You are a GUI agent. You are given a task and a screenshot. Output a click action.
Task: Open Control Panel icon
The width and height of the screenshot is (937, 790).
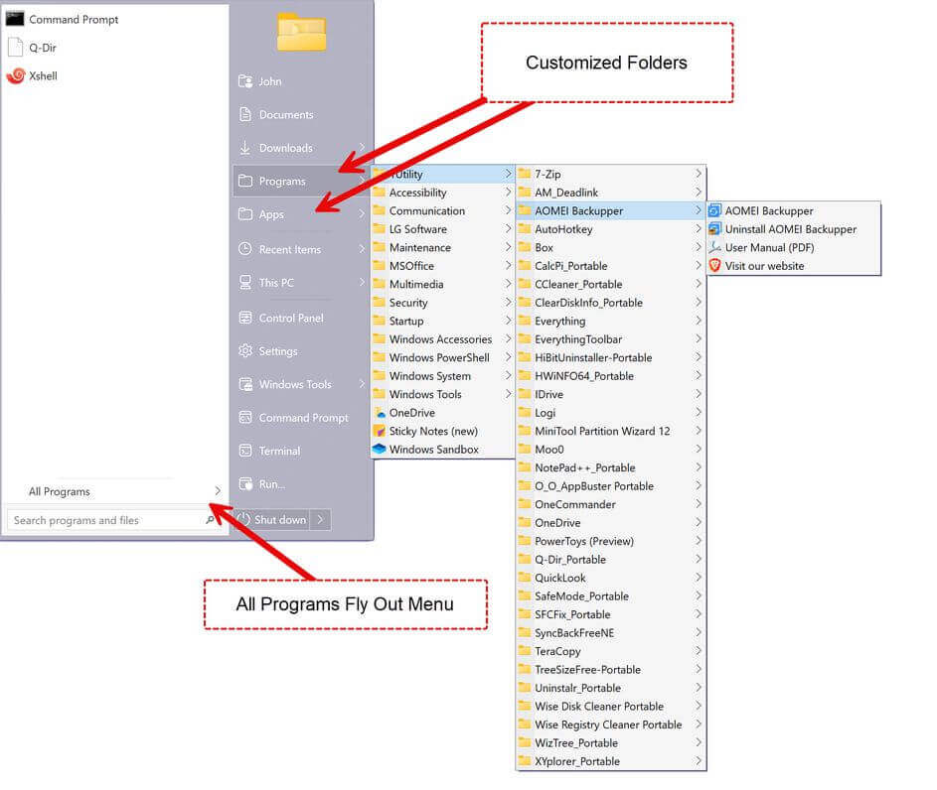point(245,318)
